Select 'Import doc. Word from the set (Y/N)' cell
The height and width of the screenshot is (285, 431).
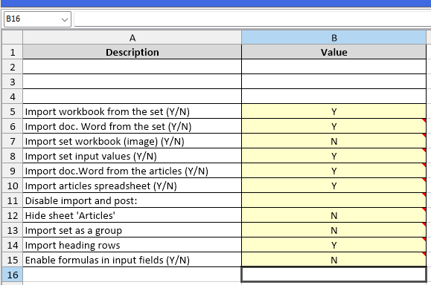coord(133,126)
